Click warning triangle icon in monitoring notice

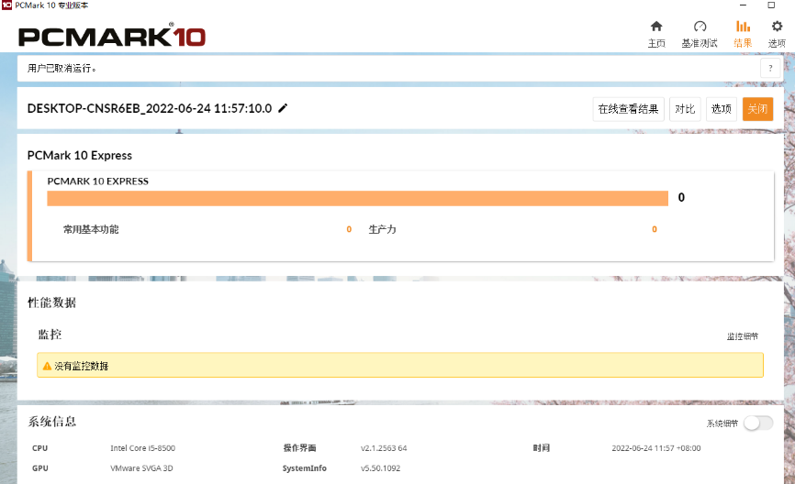pos(47,366)
